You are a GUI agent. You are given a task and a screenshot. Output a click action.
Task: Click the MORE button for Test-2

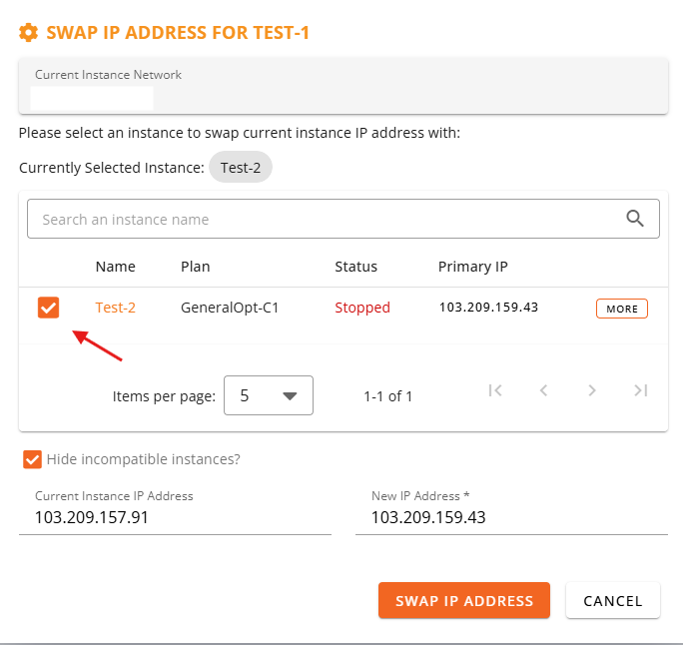pos(621,309)
